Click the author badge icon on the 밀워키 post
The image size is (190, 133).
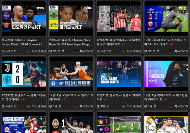[x=123, y=106]
